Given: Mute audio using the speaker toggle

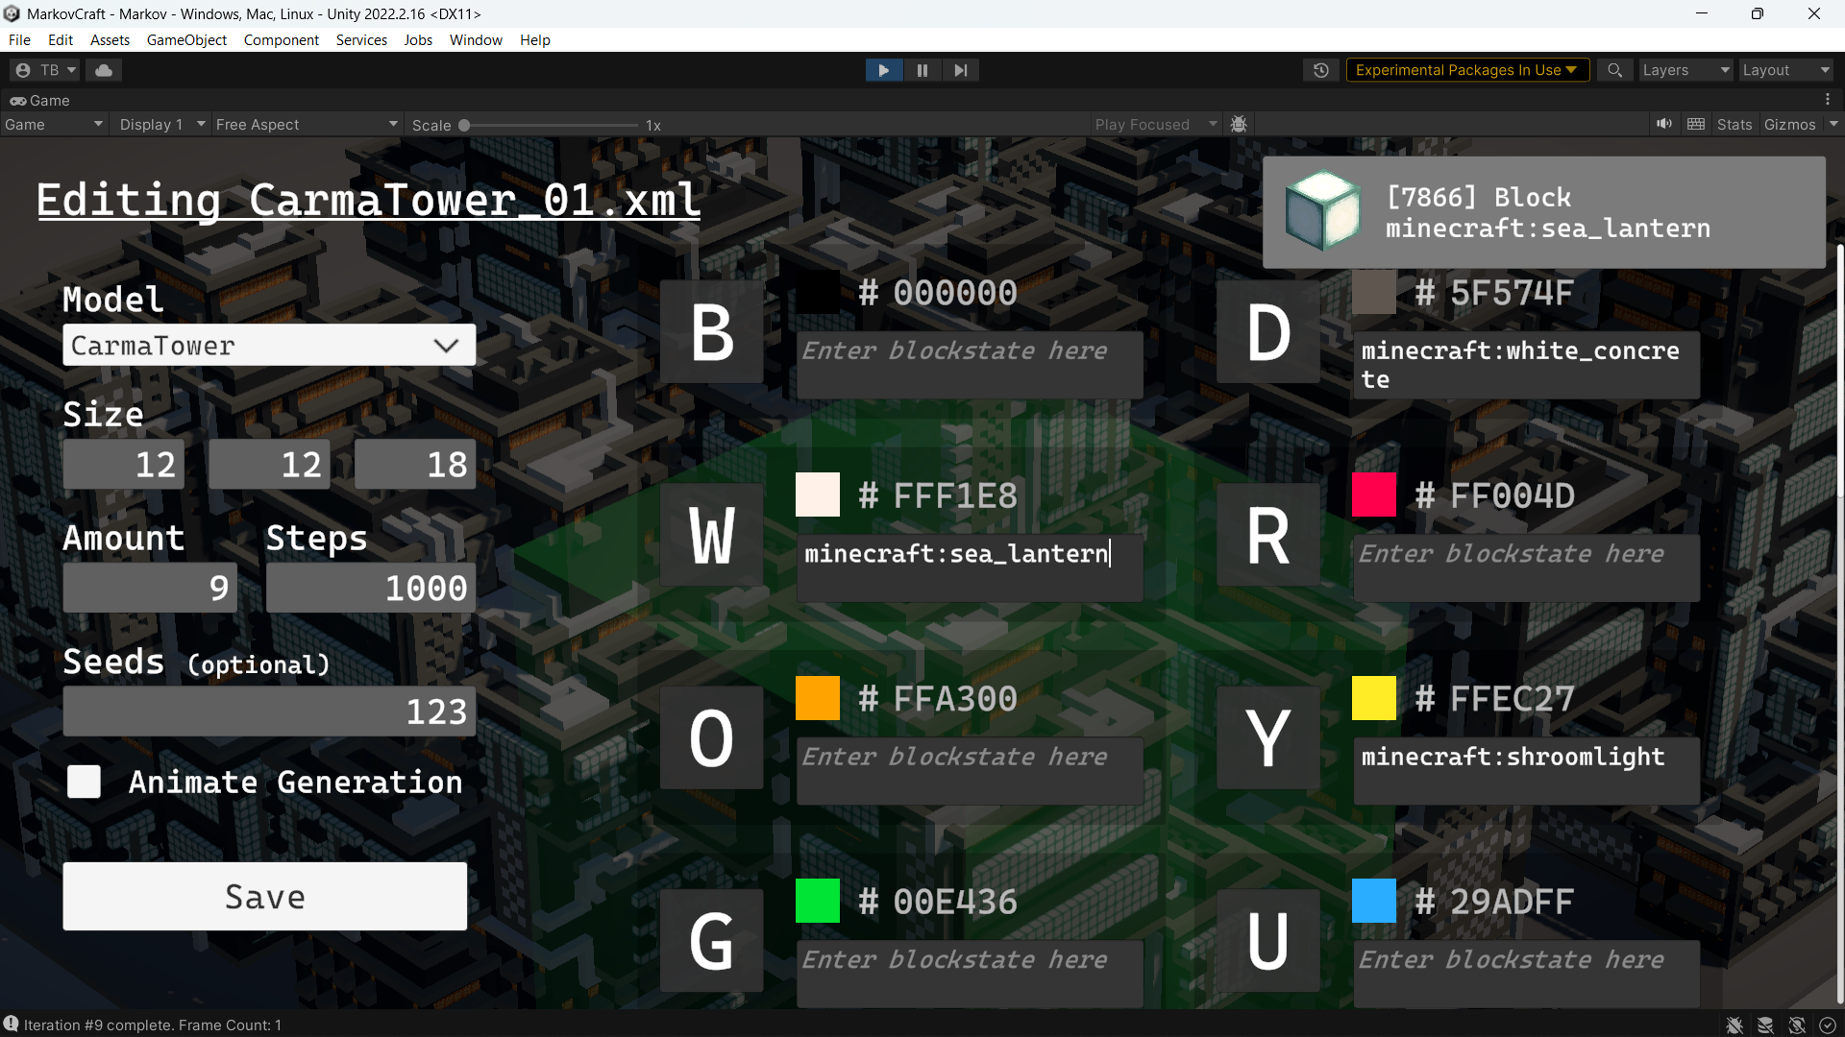Looking at the screenshot, I should point(1665,124).
